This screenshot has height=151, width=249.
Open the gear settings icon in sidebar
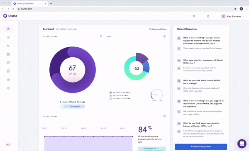(x=8, y=88)
